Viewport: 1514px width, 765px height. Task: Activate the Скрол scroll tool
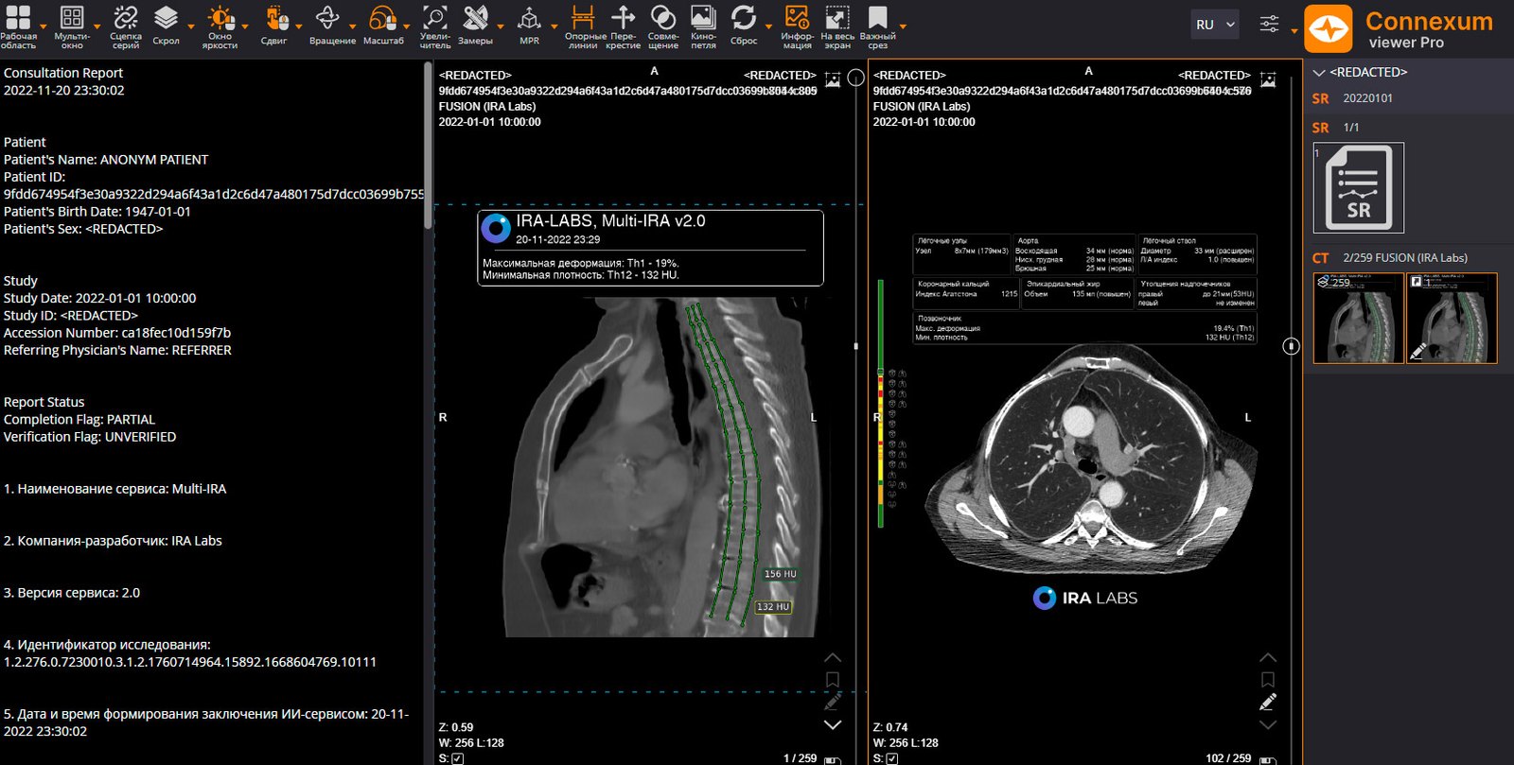pos(166,26)
